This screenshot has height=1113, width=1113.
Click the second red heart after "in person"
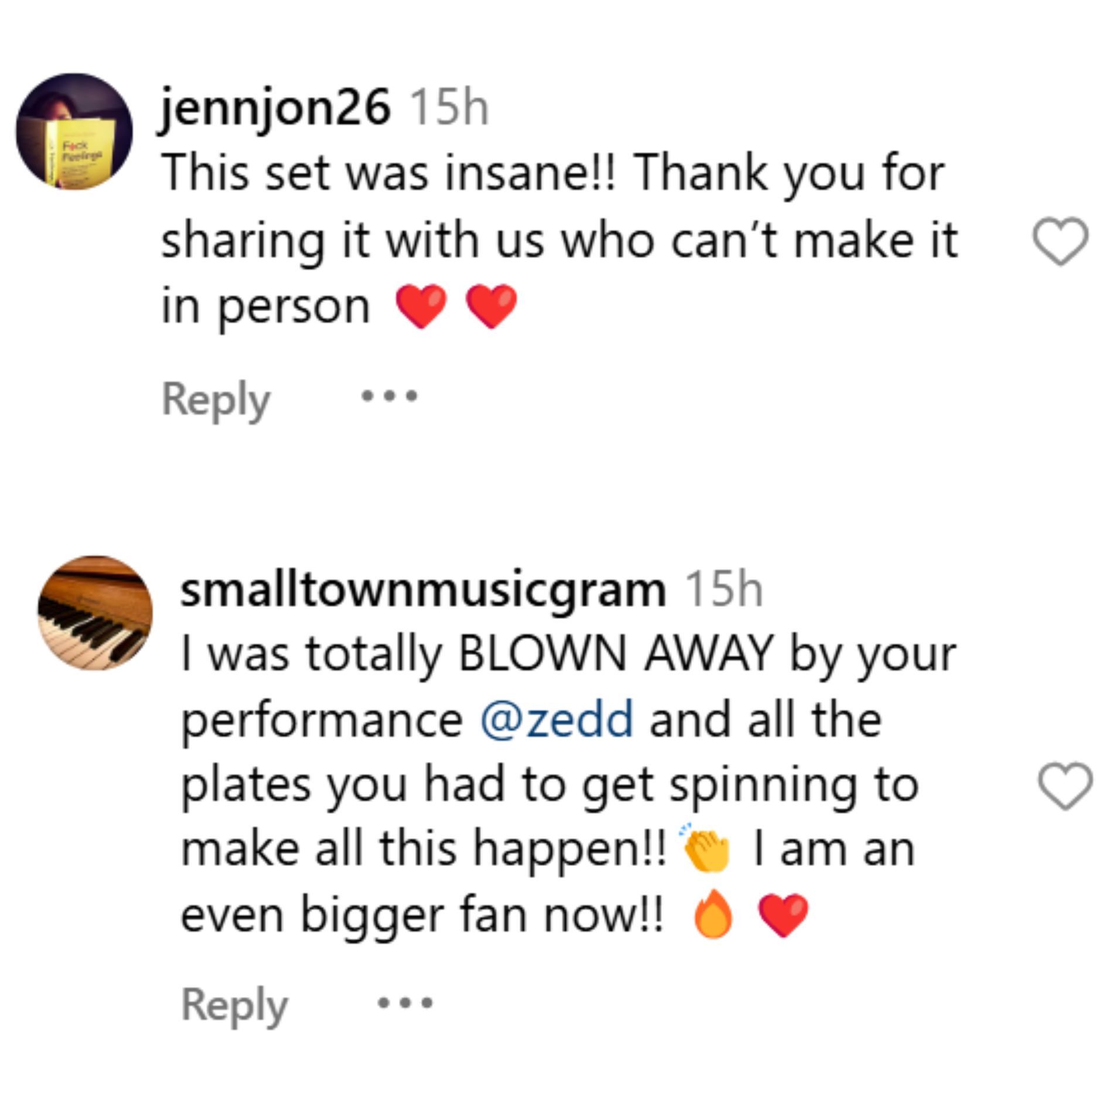(491, 306)
